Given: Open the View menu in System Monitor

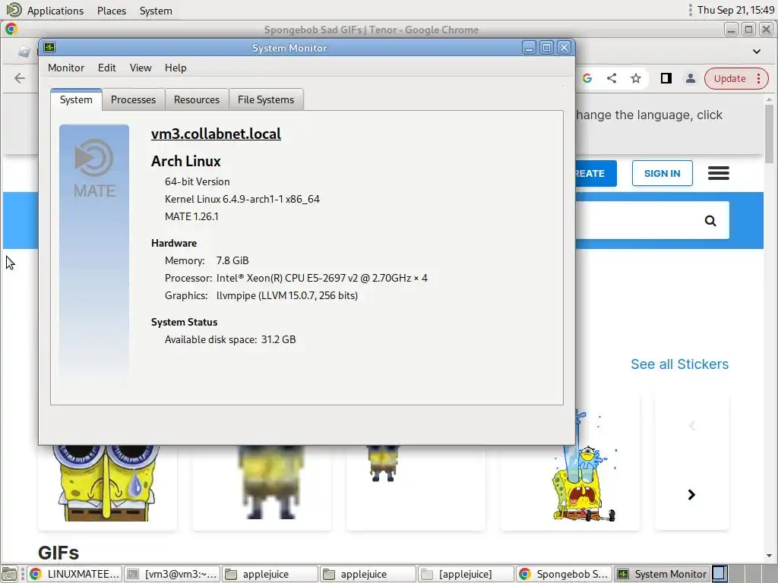Looking at the screenshot, I should coord(141,68).
